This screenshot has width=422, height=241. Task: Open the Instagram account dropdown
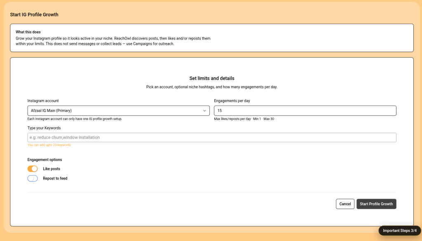tap(118, 111)
